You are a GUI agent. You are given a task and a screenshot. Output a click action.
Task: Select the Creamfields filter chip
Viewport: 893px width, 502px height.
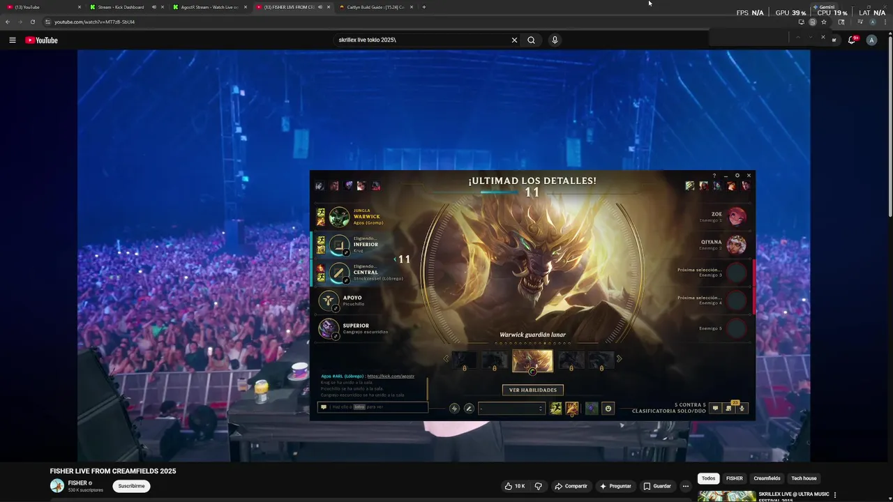[767, 478]
